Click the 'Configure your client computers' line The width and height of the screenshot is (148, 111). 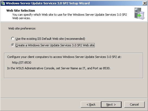[64, 57]
